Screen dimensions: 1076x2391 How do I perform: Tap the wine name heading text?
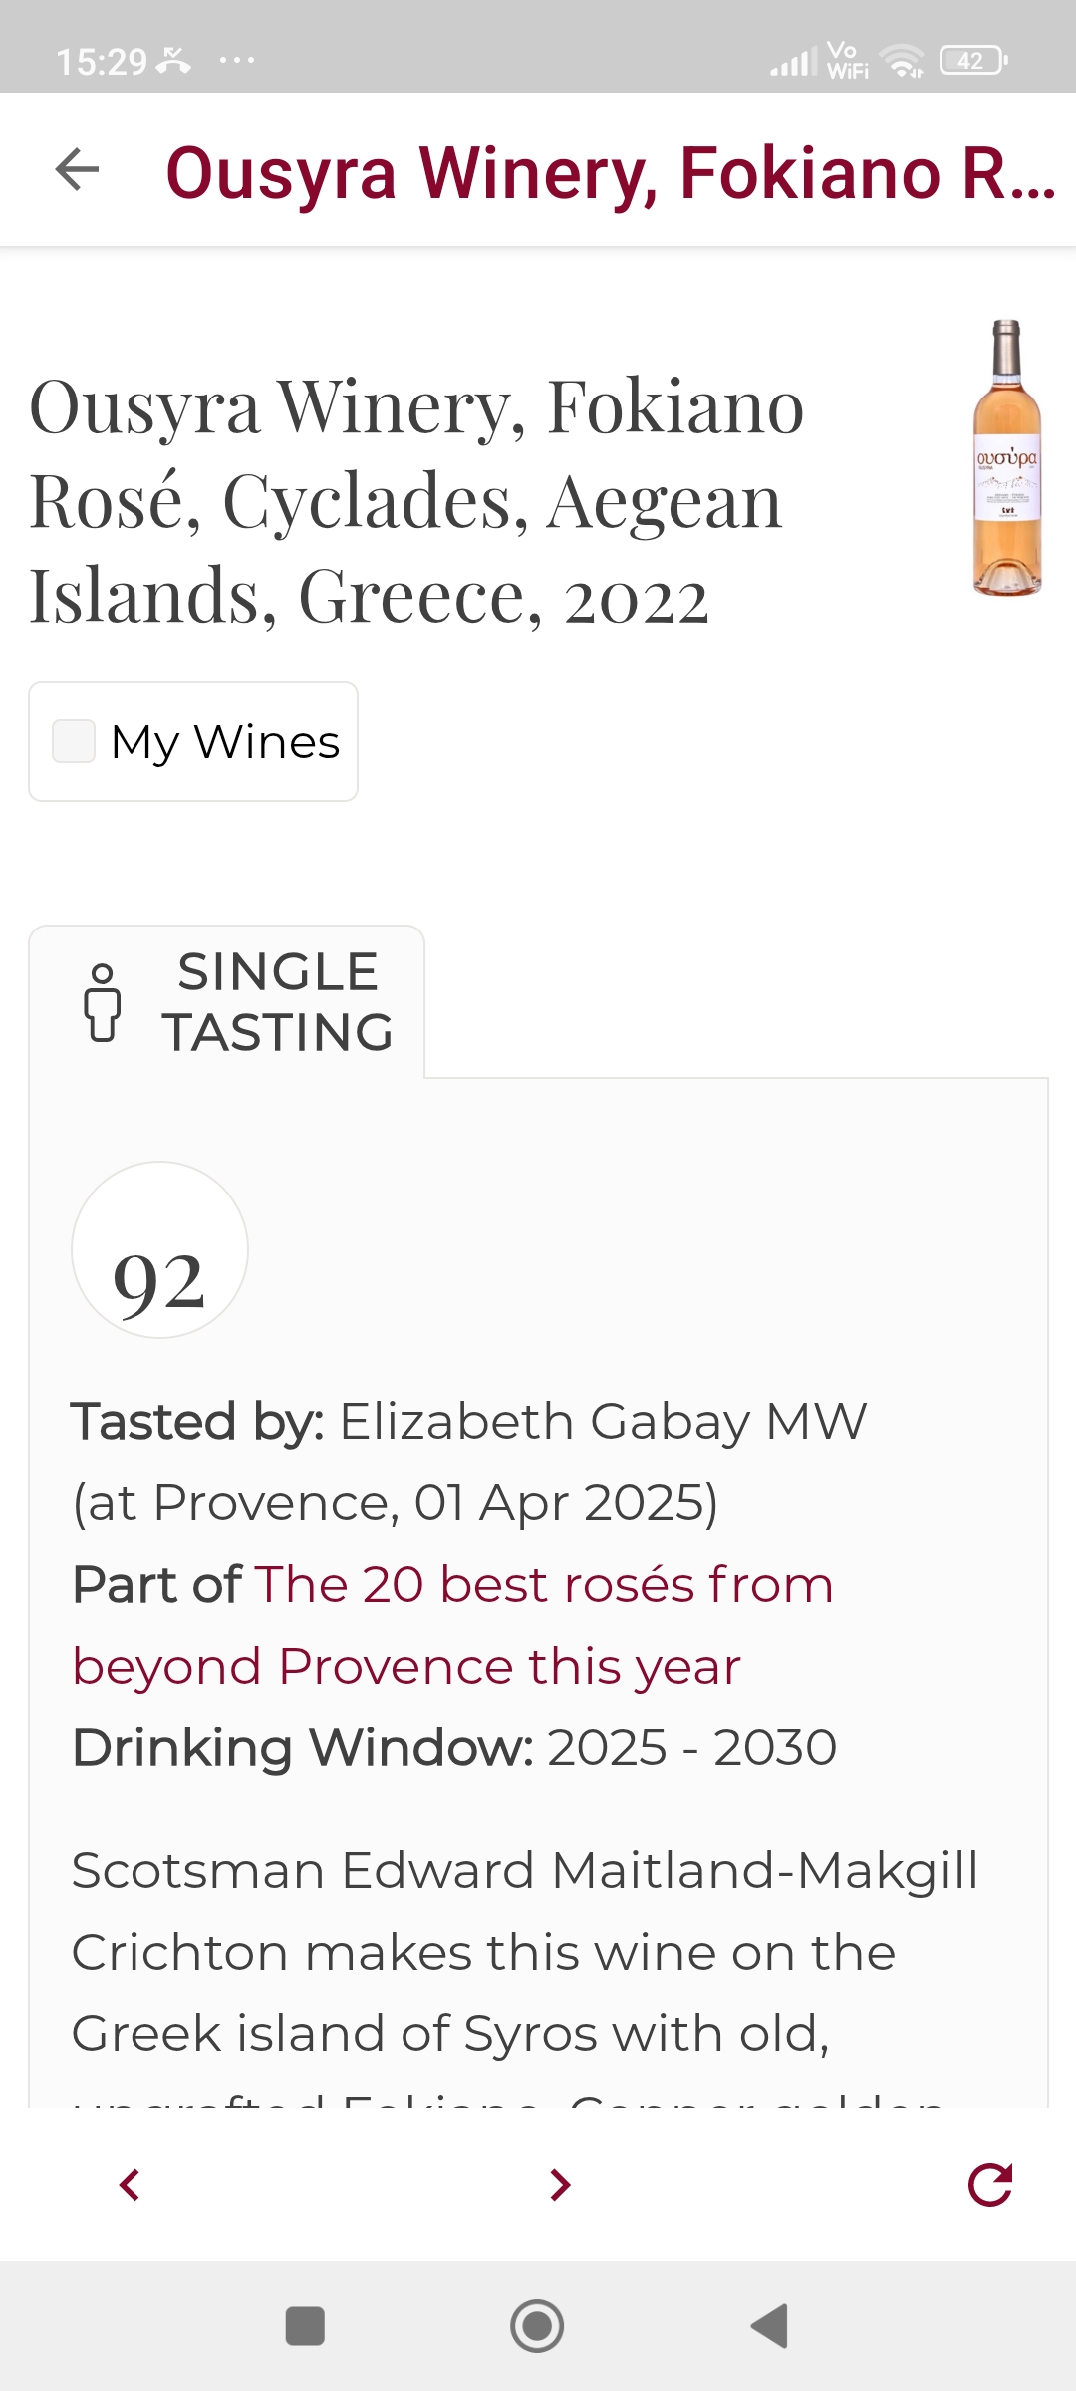pos(418,500)
